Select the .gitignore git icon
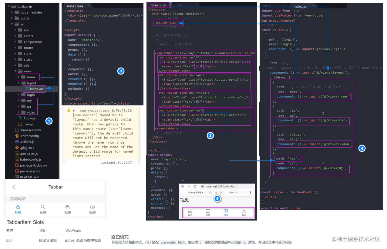The image size is (387, 249). click(x=17, y=148)
